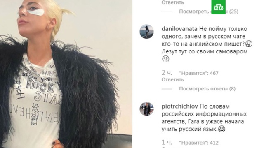
Task: Click danilovanata's comment text
Action: pyautogui.click(x=207, y=44)
